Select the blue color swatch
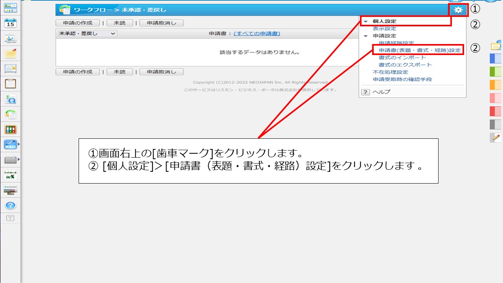The image size is (503, 283). pyautogui.click(x=496, y=59)
